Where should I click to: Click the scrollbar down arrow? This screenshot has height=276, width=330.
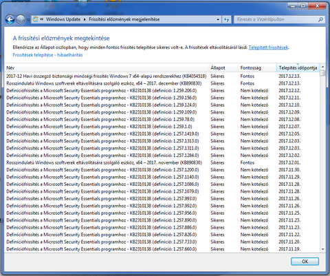(x=322, y=249)
